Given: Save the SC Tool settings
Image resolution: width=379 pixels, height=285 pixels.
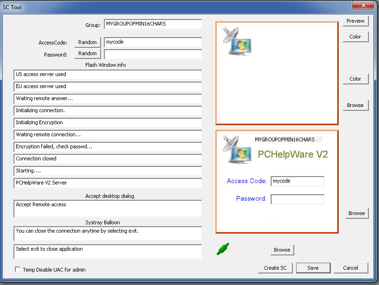Looking at the screenshot, I should click(x=313, y=268).
